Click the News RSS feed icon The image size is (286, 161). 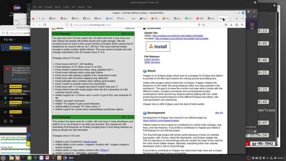click(x=54, y=28)
